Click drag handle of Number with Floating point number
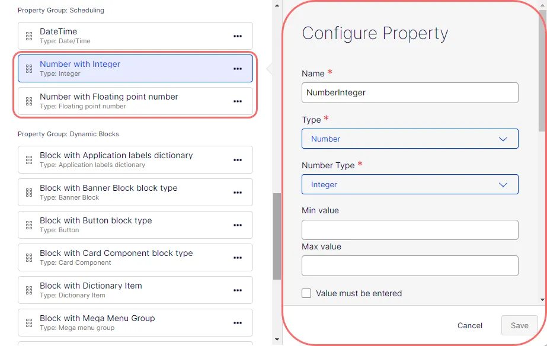 29,101
